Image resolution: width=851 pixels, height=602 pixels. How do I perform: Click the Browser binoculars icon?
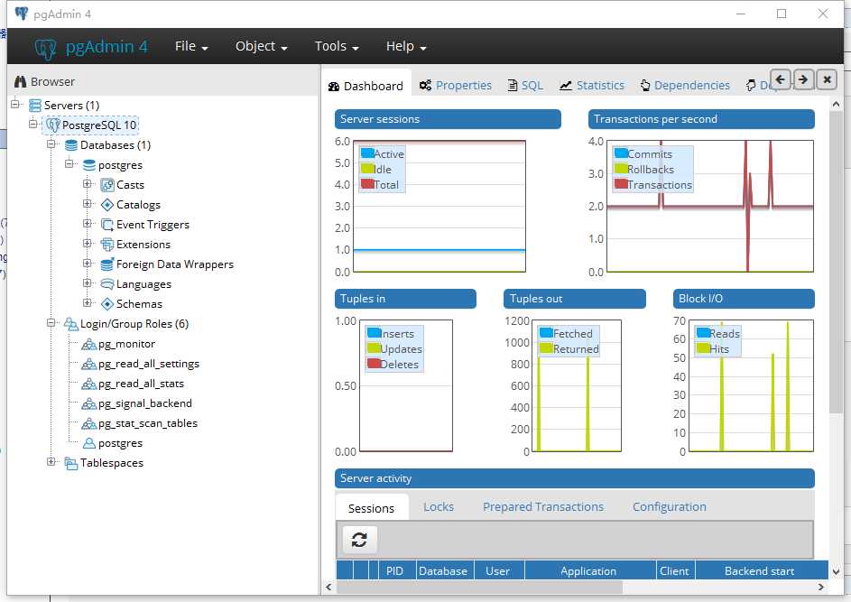tap(21, 82)
